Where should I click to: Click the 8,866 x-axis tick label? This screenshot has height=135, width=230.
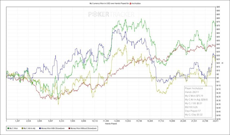tap(83, 121)
